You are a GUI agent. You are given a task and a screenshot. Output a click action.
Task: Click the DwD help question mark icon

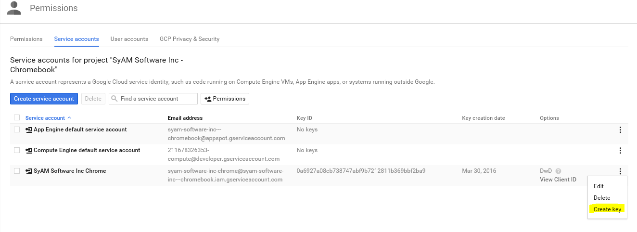(x=559, y=171)
